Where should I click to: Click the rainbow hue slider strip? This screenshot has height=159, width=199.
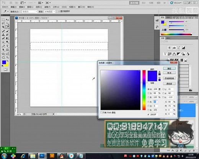point(144,90)
